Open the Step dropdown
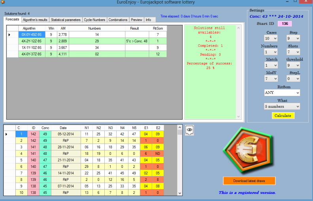The height and width of the screenshot is (201, 313). [x=293, y=38]
